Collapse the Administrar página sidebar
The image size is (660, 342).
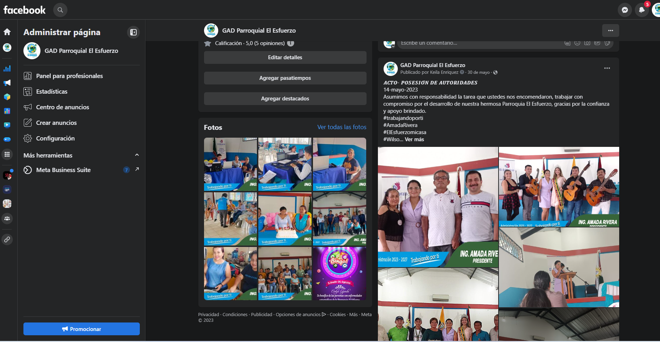133,32
